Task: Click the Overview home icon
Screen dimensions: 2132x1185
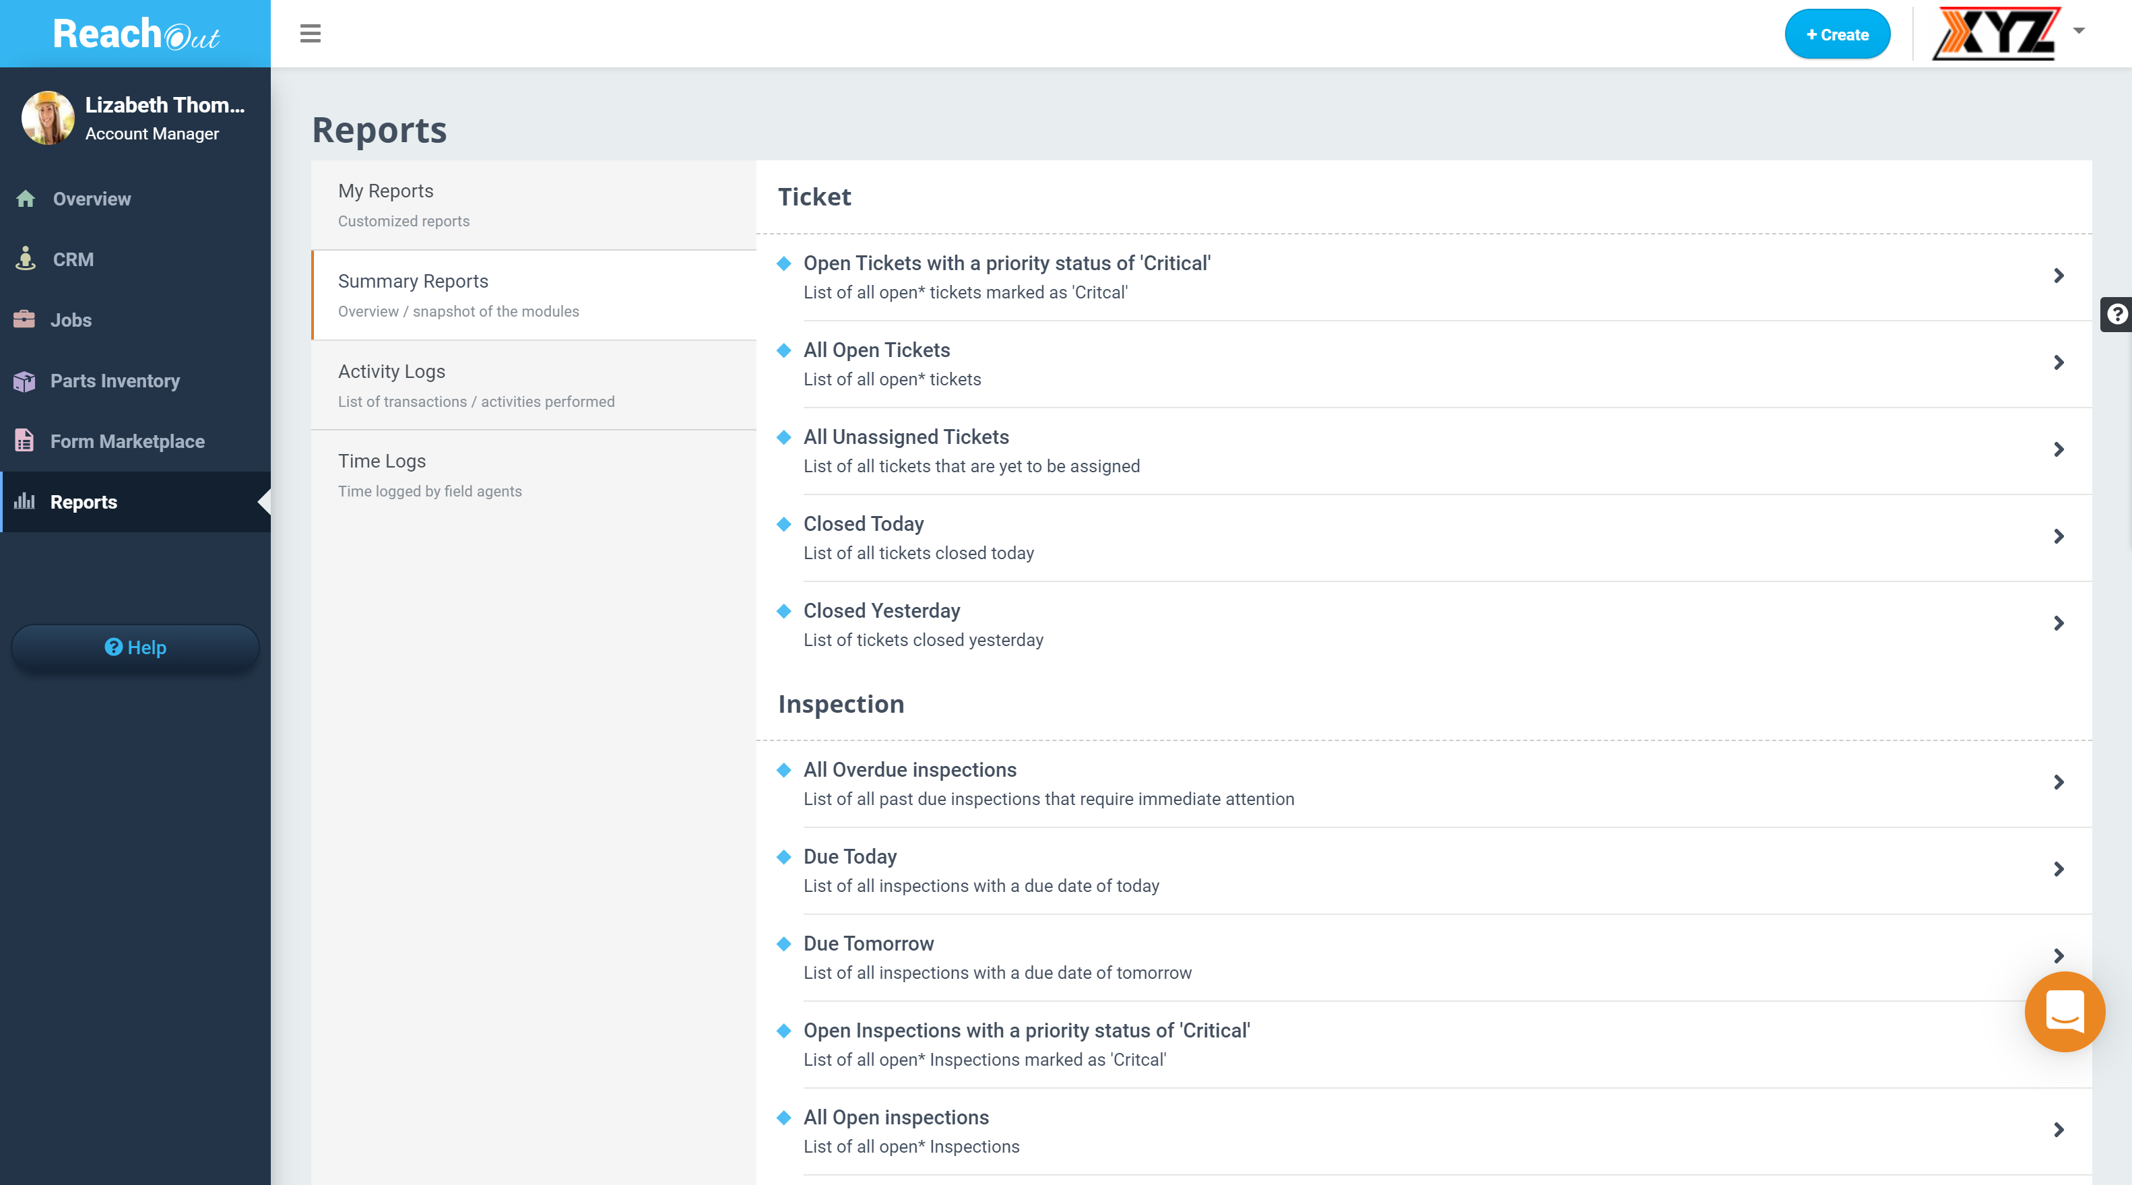Action: pyautogui.click(x=26, y=199)
